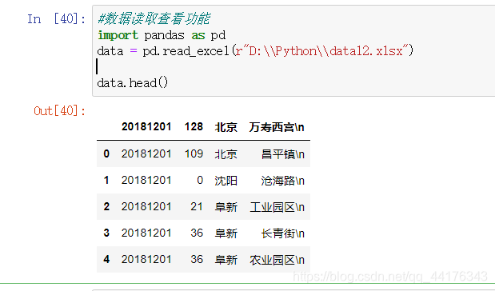Click the empty line above data.head()

click(293, 66)
